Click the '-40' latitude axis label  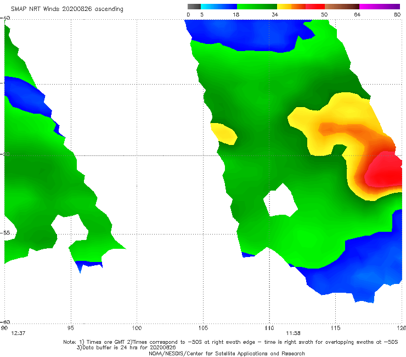(5, 18)
